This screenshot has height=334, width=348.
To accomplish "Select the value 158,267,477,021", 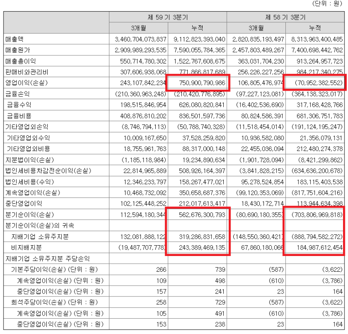I will pyautogui.click(x=202, y=182).
